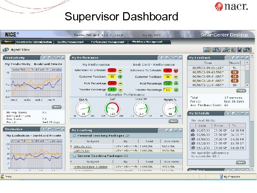Screen dimensions: 257x193
Task: Collapse the Productivity panel with its minus button
Action: pyautogui.click(x=49, y=58)
